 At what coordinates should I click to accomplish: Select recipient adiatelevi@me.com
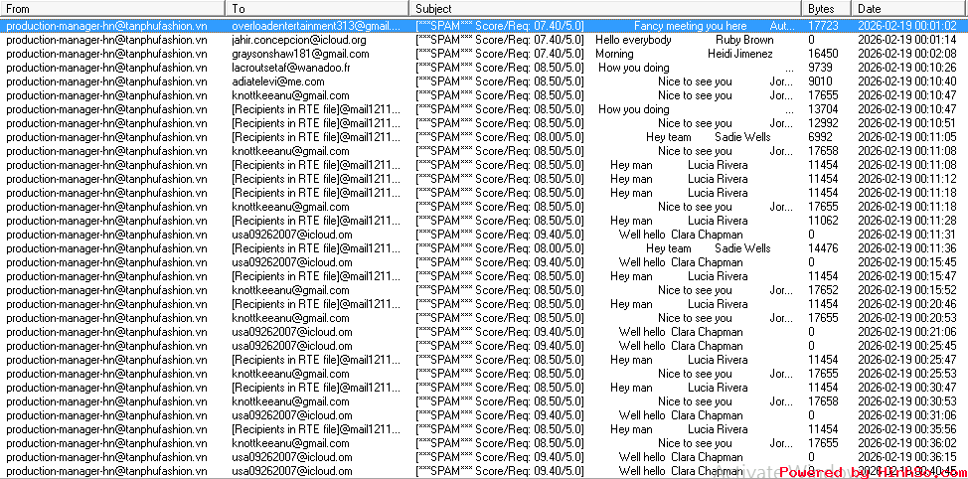[278, 81]
